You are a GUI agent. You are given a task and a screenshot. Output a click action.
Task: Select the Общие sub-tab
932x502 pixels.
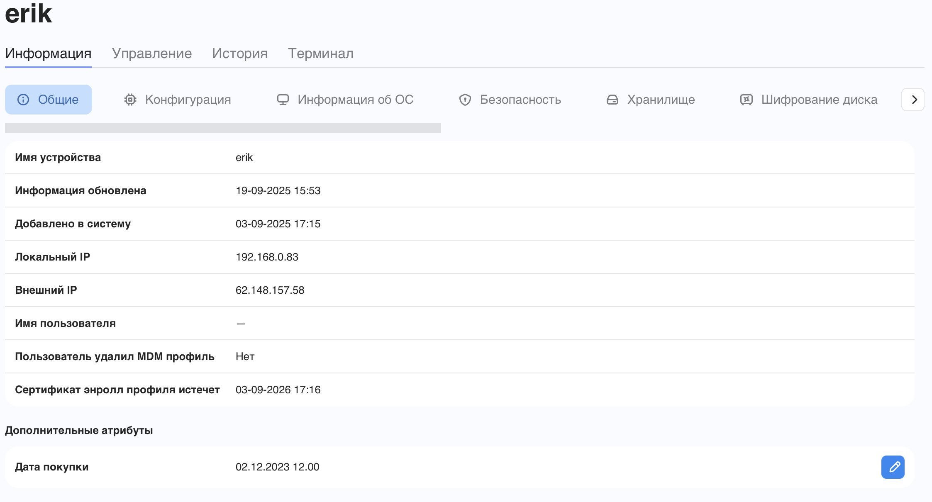(49, 100)
